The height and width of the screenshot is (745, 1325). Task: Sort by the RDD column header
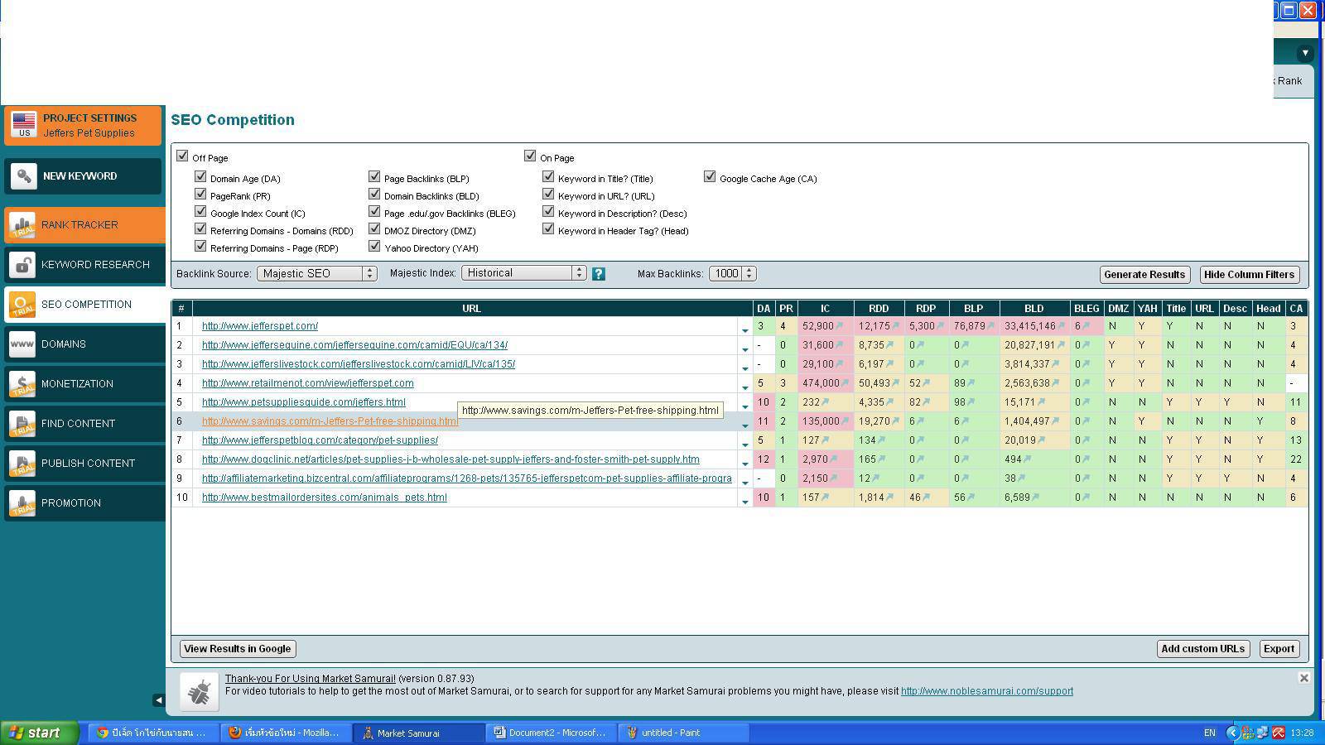click(879, 308)
